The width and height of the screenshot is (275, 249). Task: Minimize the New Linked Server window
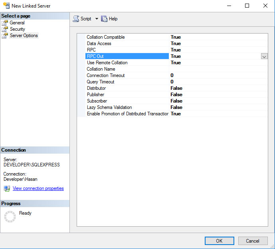pyautogui.click(x=229, y=6)
